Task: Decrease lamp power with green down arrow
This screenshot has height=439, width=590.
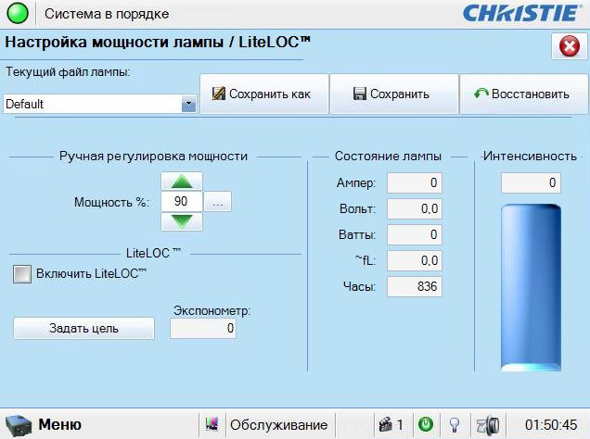Action: (x=182, y=221)
